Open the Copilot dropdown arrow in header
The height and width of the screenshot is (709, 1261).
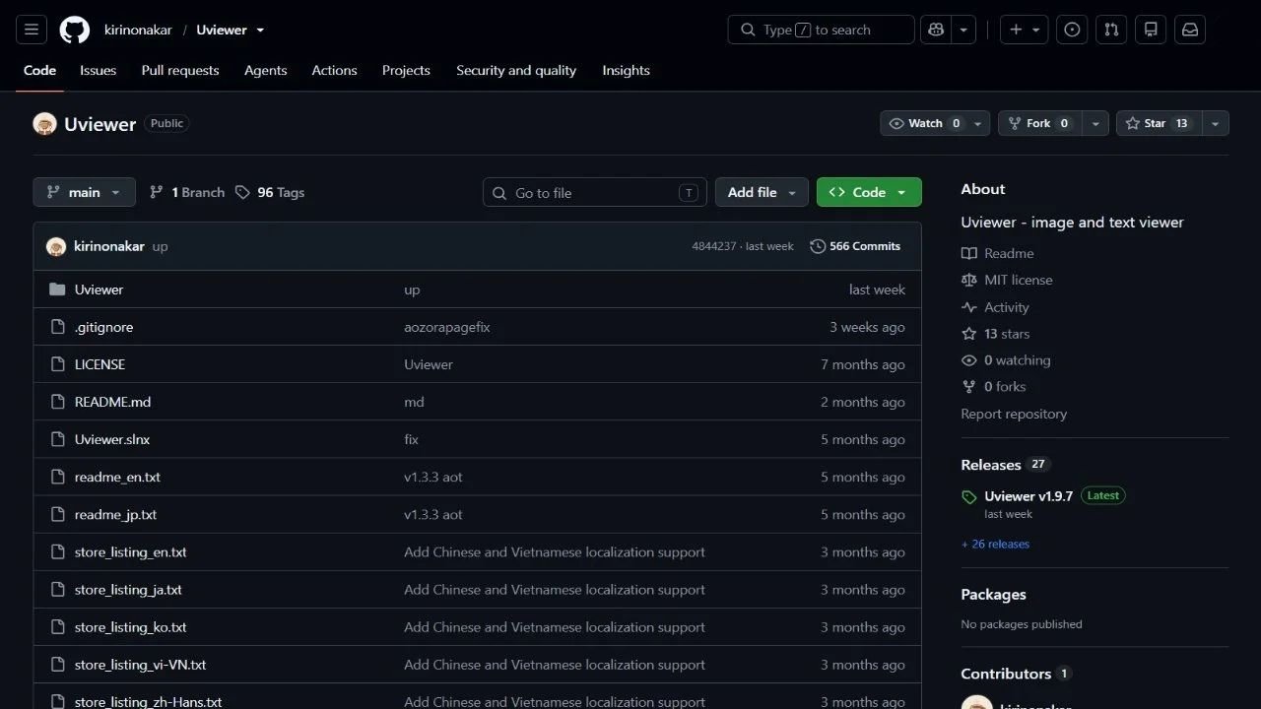pos(963,30)
